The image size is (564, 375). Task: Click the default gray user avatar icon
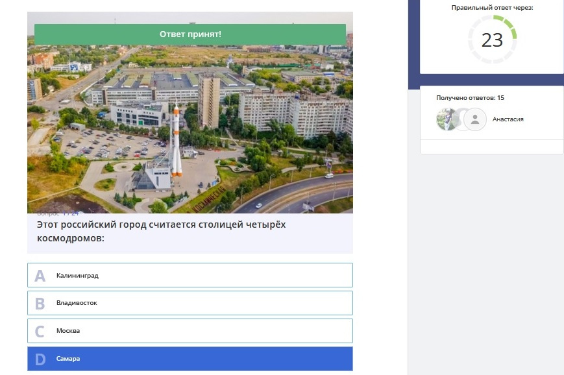[x=475, y=119]
